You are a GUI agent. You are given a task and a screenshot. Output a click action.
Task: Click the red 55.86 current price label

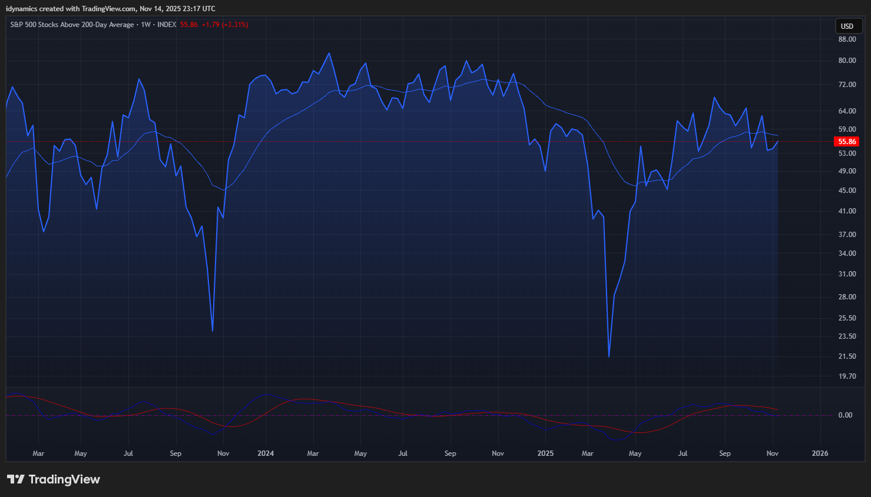pyautogui.click(x=847, y=142)
